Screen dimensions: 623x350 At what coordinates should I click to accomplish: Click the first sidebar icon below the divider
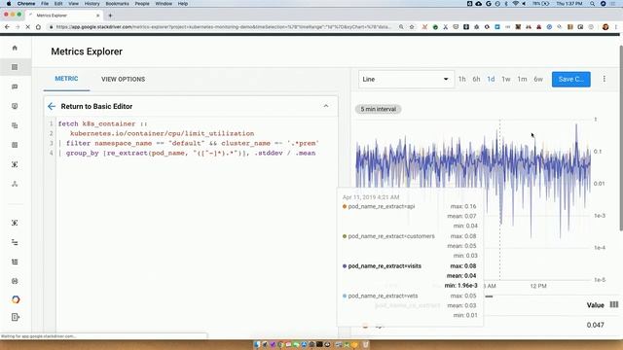15,223
